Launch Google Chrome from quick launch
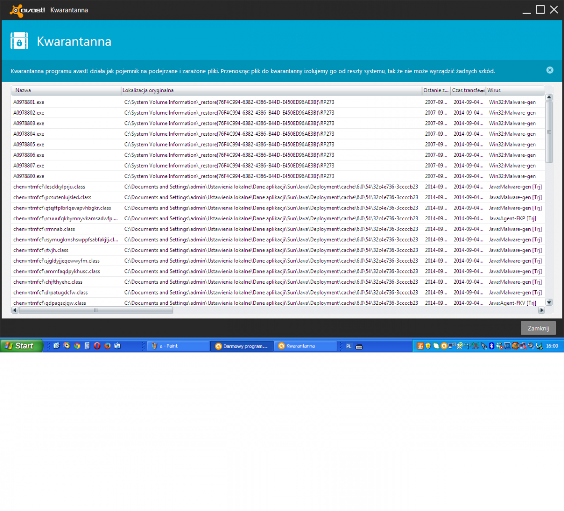The width and height of the screenshot is (564, 511). (77, 346)
